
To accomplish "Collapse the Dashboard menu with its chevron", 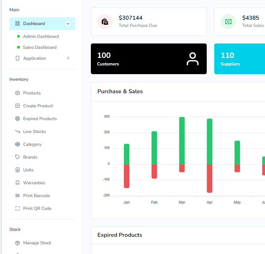I will (68, 23).
